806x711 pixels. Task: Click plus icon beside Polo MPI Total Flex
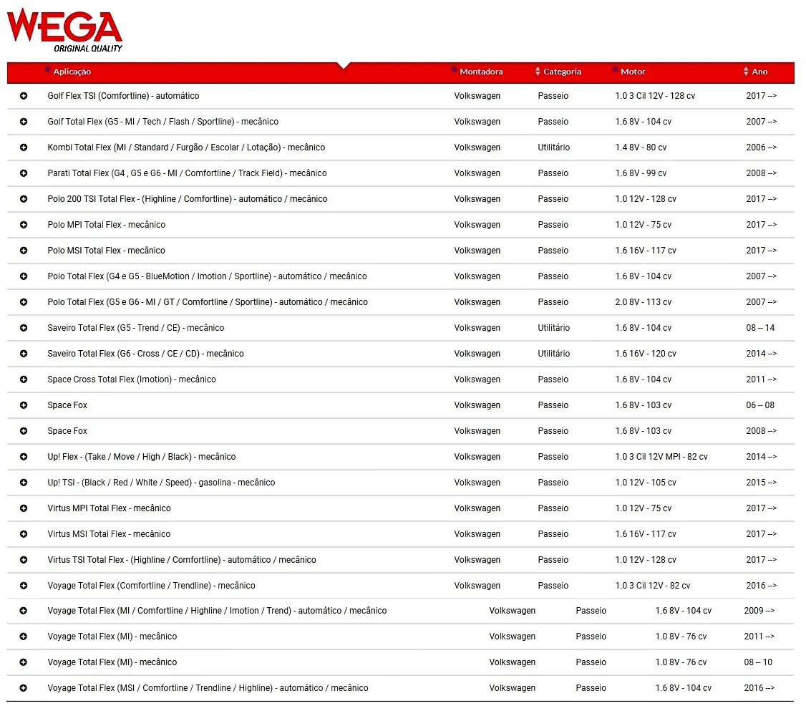coord(24,225)
